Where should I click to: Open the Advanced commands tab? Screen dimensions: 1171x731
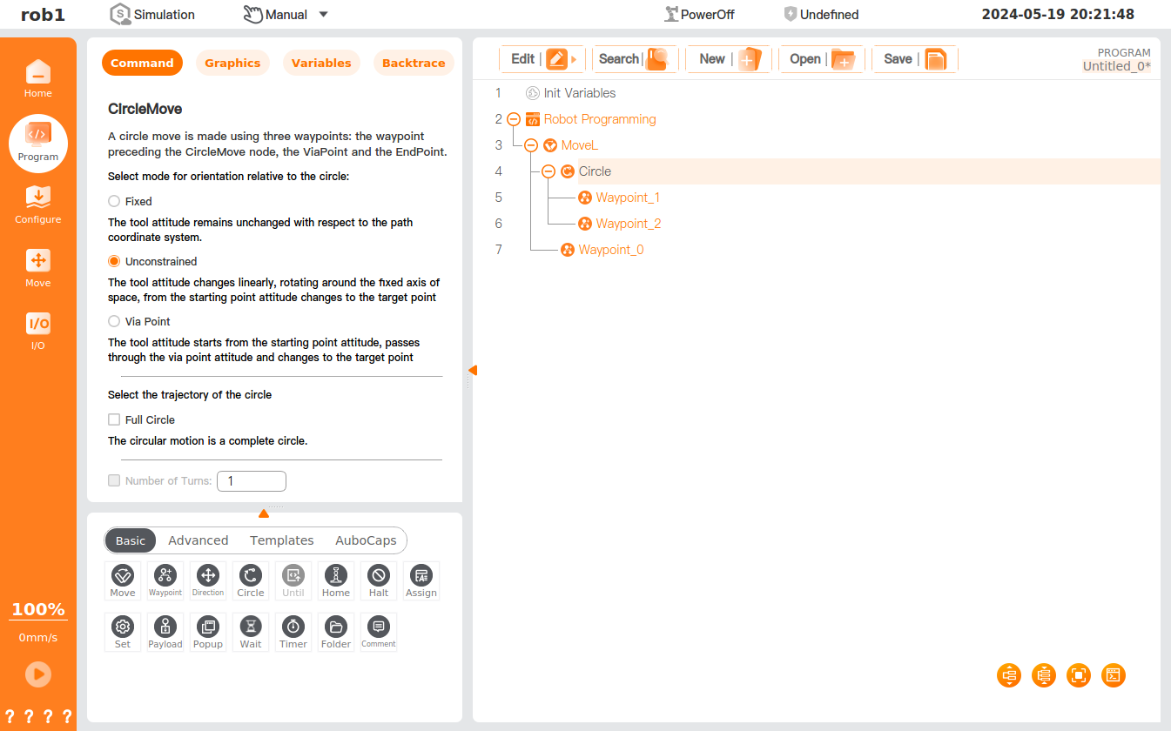pos(198,540)
